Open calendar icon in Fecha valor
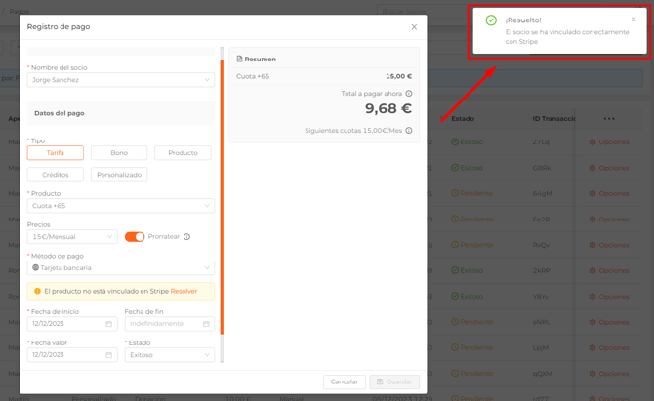This screenshot has width=654, height=401. tap(108, 355)
